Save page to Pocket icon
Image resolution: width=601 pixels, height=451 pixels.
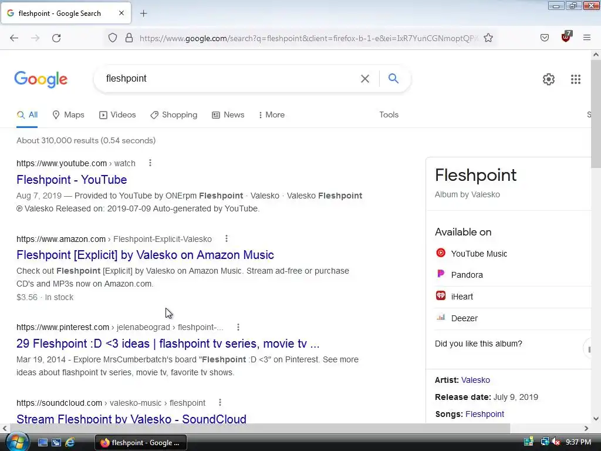[545, 38]
